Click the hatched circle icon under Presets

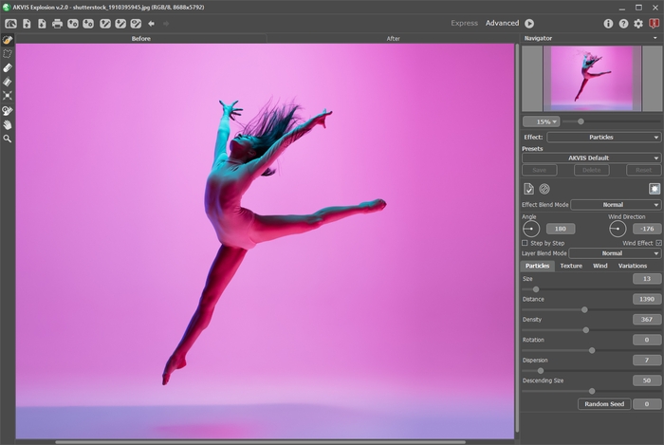tap(544, 189)
